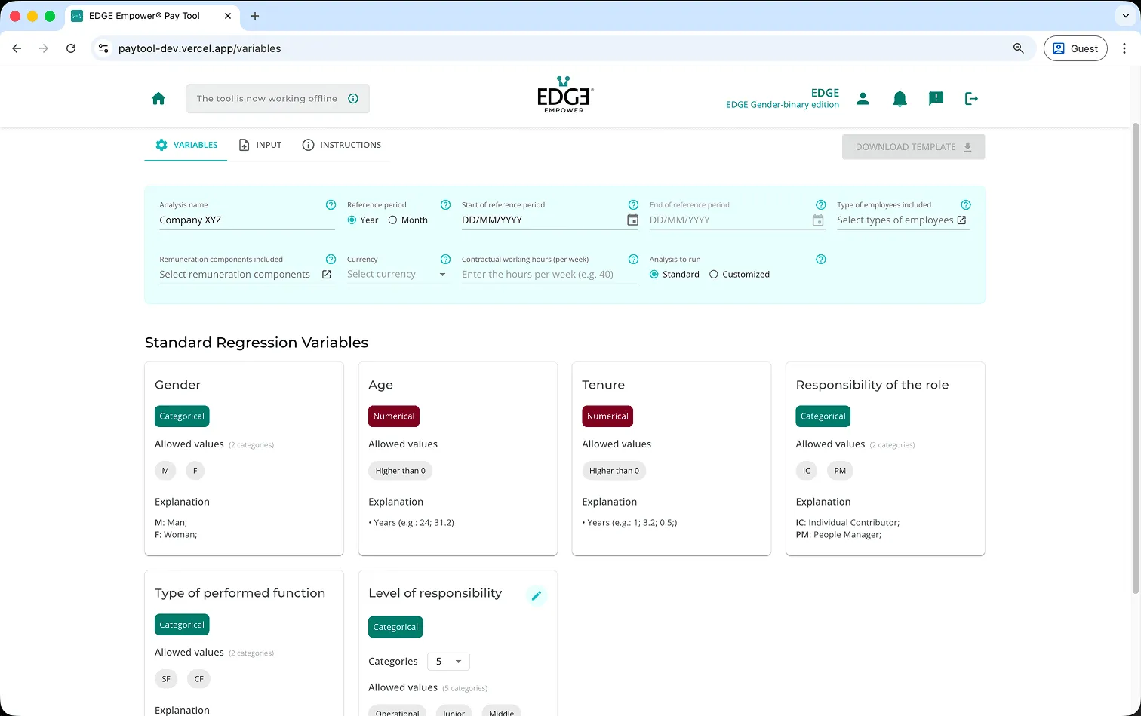Screen dimensions: 1141x716
Task: Click the IC allowed value chip
Action: [x=807, y=471]
